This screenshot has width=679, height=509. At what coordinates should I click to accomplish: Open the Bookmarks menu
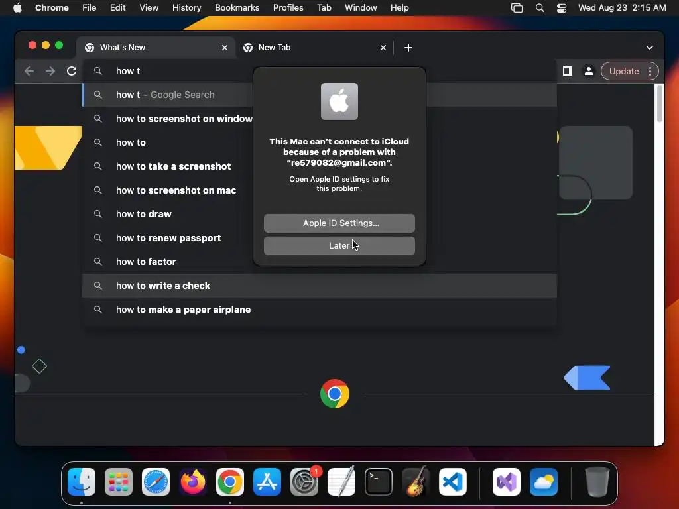(237, 8)
